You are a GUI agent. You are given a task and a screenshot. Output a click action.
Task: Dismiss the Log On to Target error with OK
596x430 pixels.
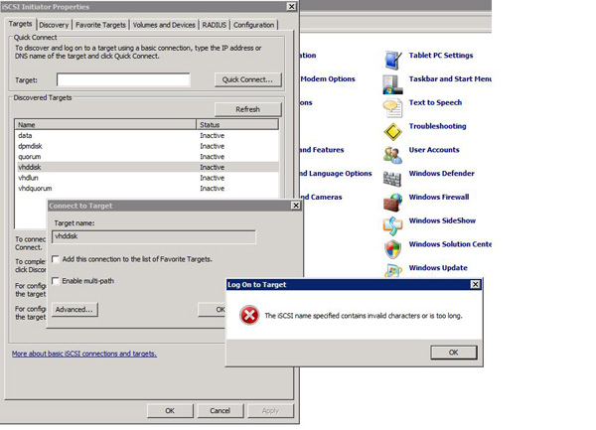click(454, 353)
